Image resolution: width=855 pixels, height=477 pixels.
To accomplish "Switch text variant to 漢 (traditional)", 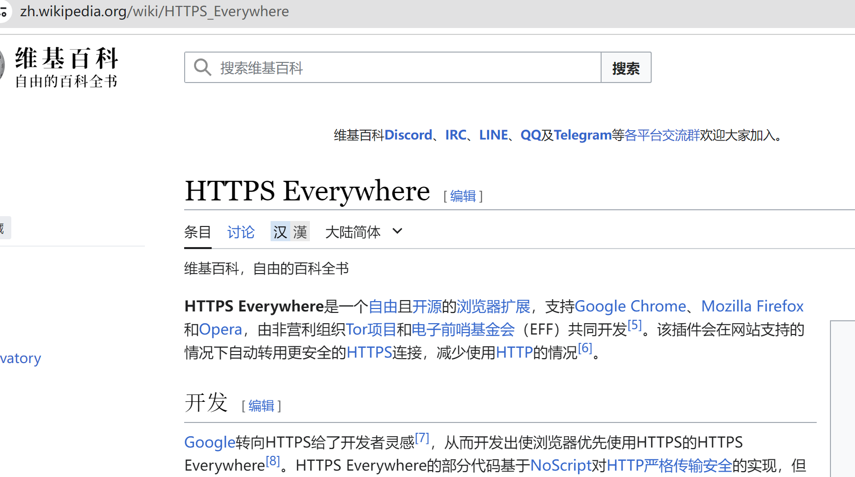I will 301,231.
